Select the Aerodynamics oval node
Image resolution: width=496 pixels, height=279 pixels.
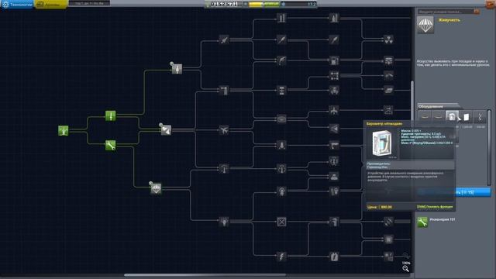[x=281, y=119]
